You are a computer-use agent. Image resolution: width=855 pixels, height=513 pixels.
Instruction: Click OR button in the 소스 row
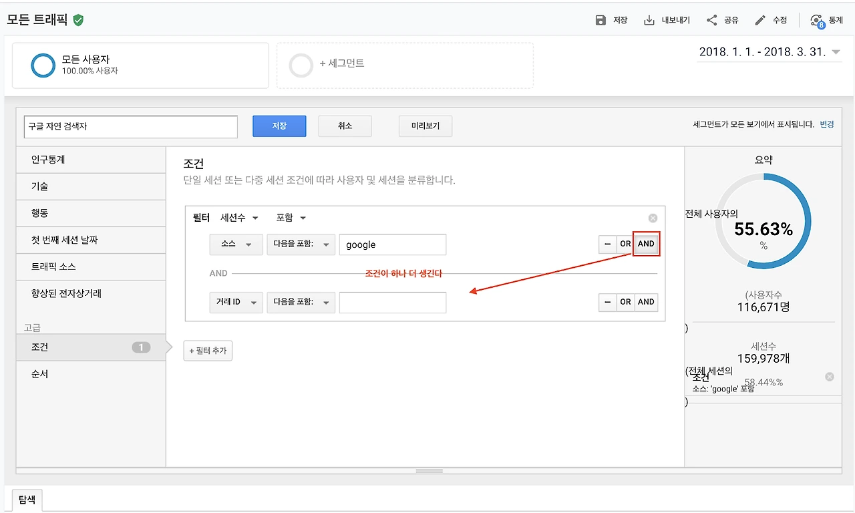(x=625, y=244)
